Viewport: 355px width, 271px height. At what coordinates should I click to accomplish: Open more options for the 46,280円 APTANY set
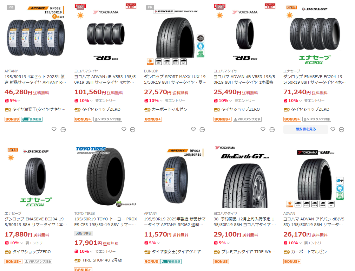(63, 129)
